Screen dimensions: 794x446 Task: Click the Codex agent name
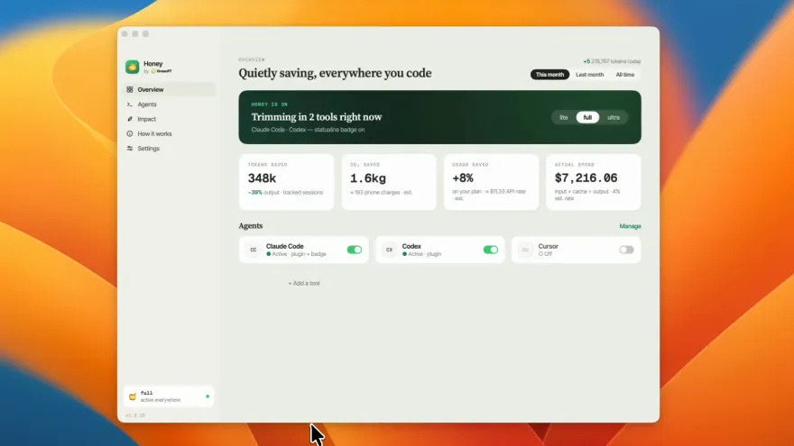click(411, 246)
